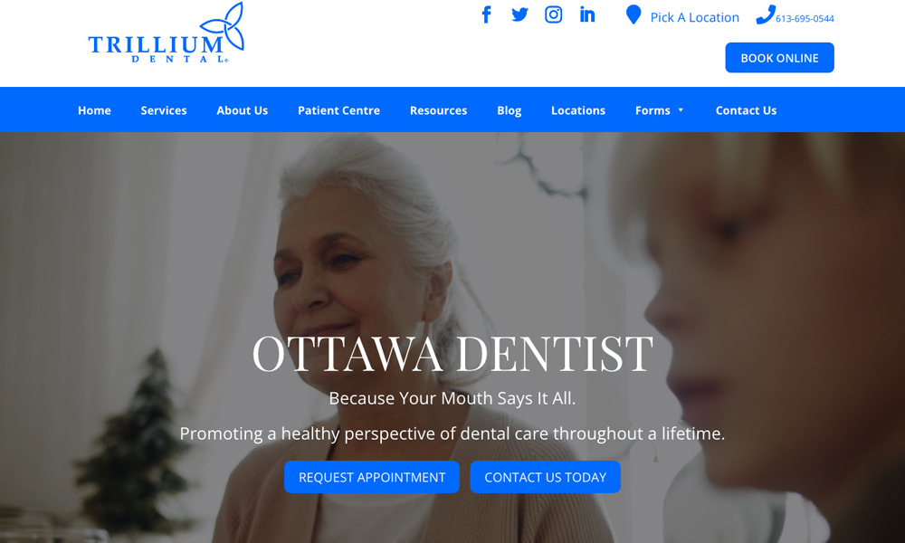Visit the Blog page

509,110
